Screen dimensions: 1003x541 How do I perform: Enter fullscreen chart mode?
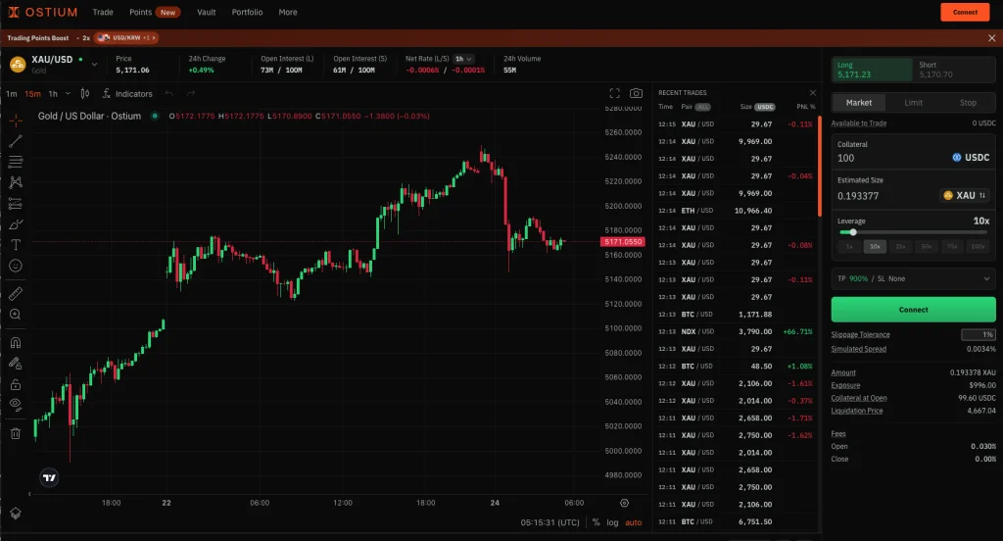click(615, 93)
